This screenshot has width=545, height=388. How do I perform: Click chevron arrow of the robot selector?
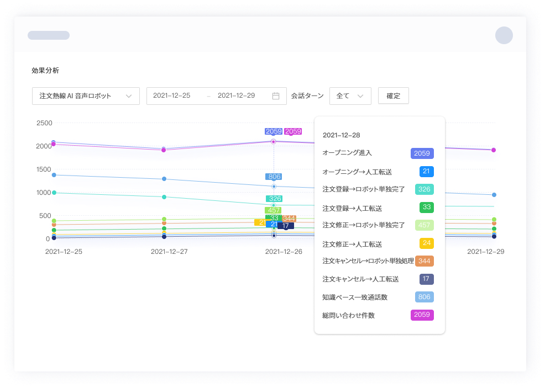click(x=129, y=96)
